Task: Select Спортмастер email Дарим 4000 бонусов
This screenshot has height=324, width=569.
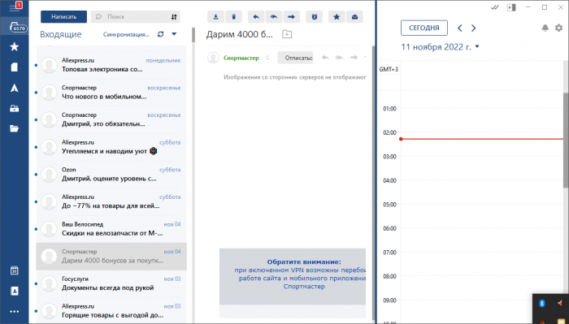Action: pos(111,257)
